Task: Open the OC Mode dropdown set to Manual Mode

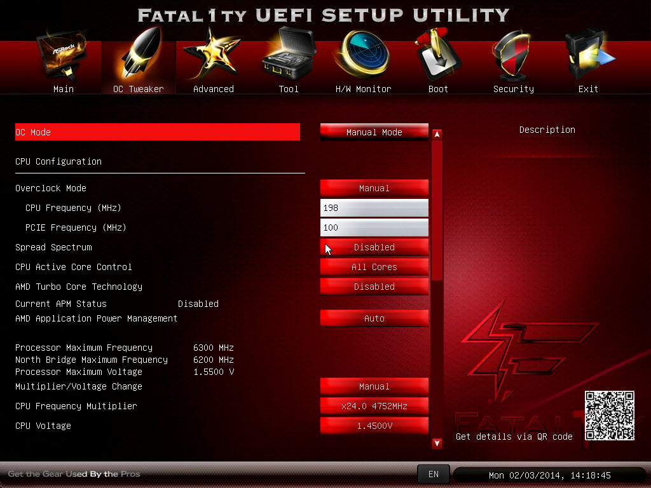Action: pos(374,132)
